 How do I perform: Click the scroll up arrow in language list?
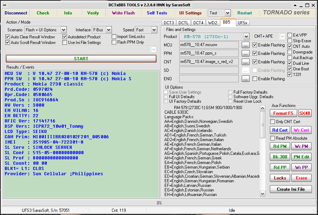coord(263,108)
